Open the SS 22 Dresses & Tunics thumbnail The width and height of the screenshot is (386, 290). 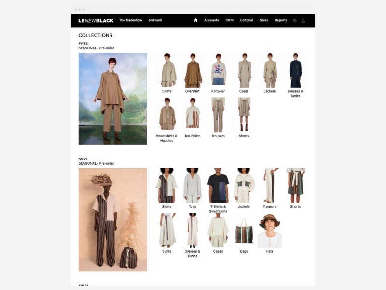point(192,231)
